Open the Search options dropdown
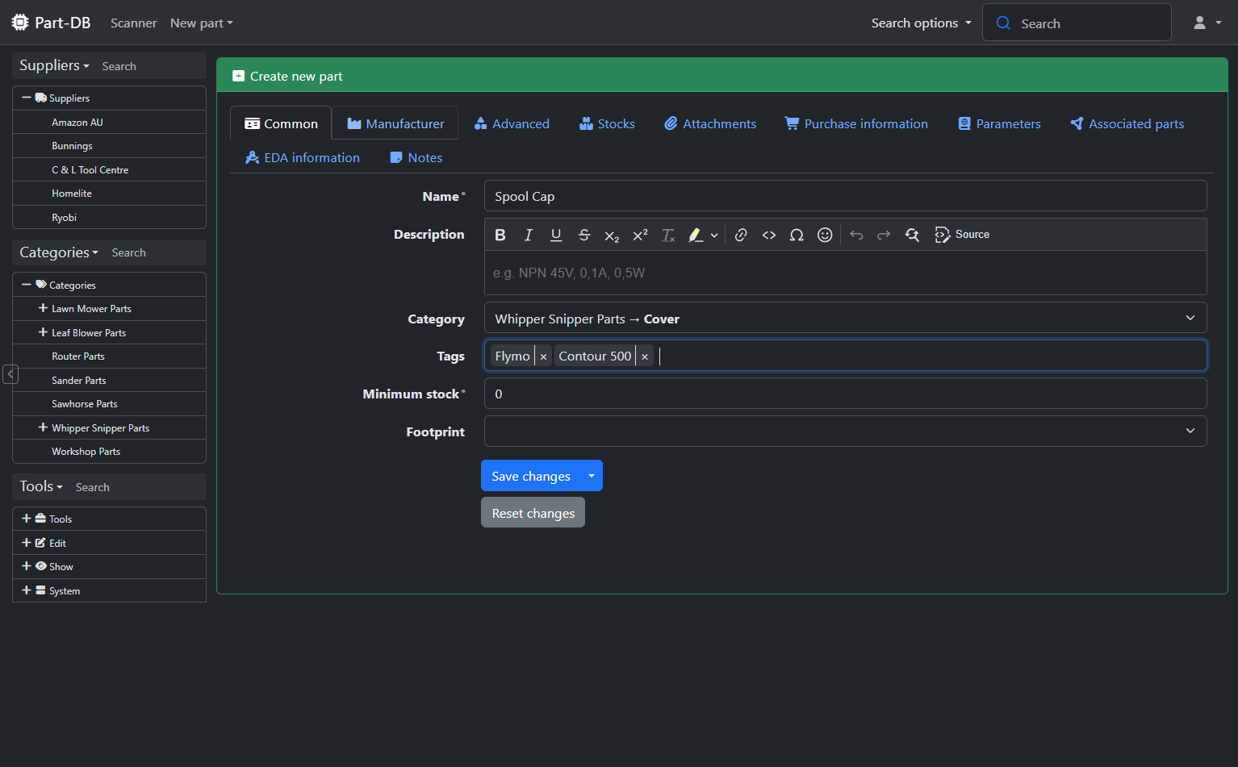Viewport: 1238px width, 767px height. point(922,23)
